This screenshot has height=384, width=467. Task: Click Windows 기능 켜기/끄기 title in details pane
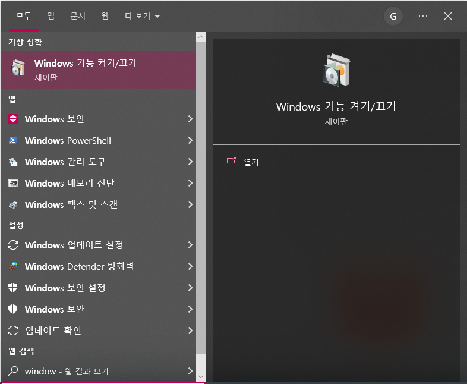[336, 106]
